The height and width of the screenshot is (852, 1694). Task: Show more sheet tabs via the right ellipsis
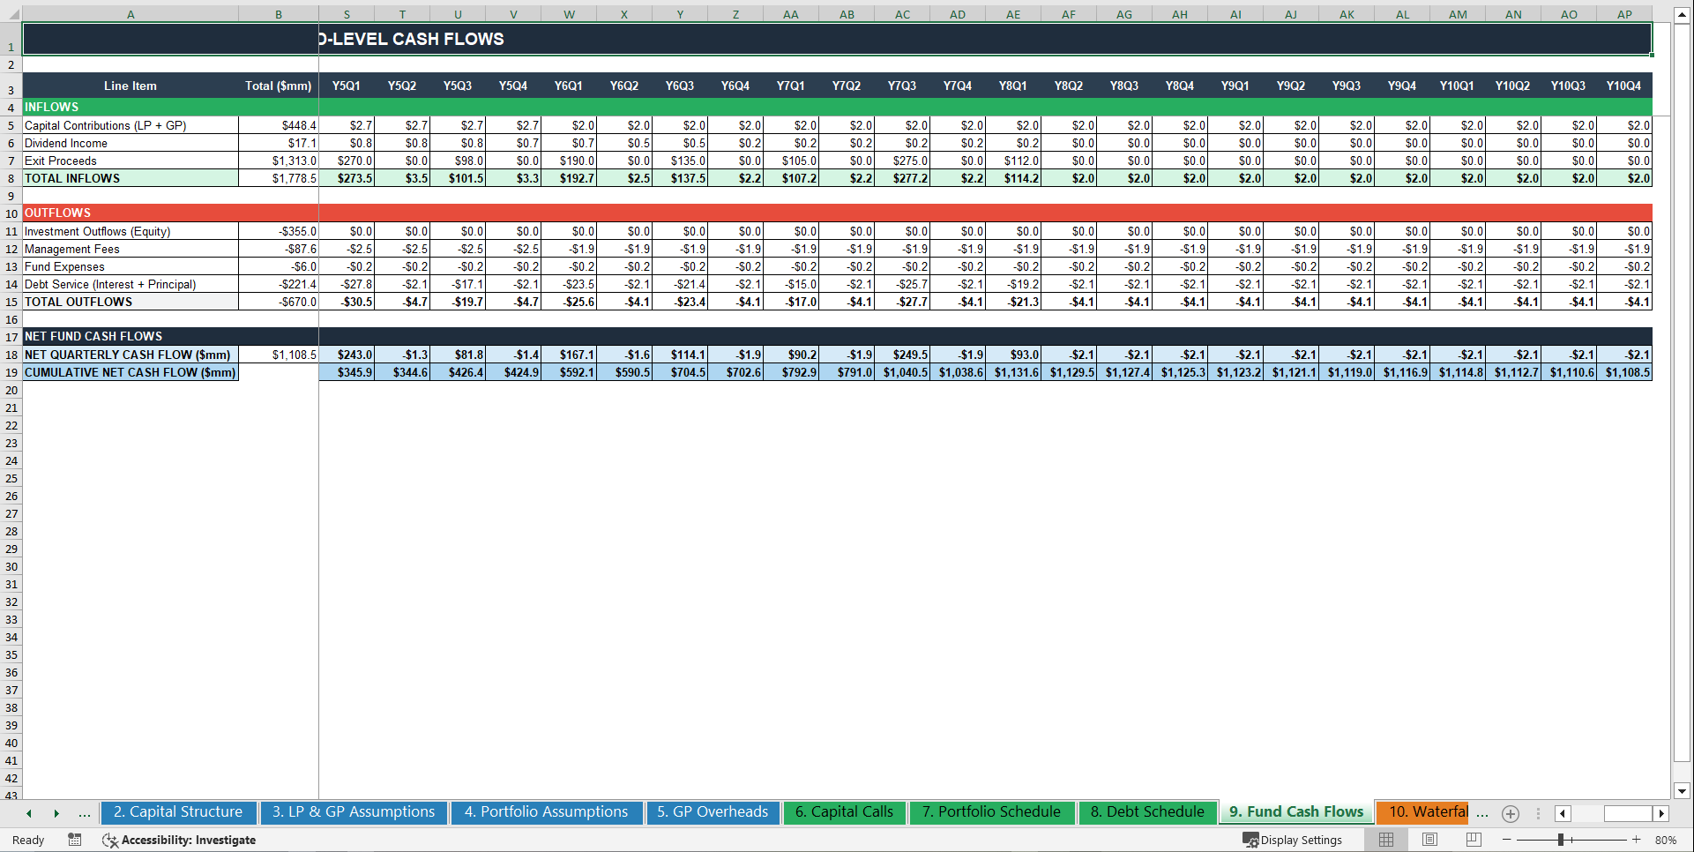tap(1482, 813)
